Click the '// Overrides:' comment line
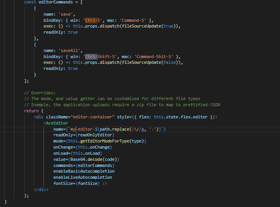Screen dimensions: 280x207 click(x=40, y=93)
